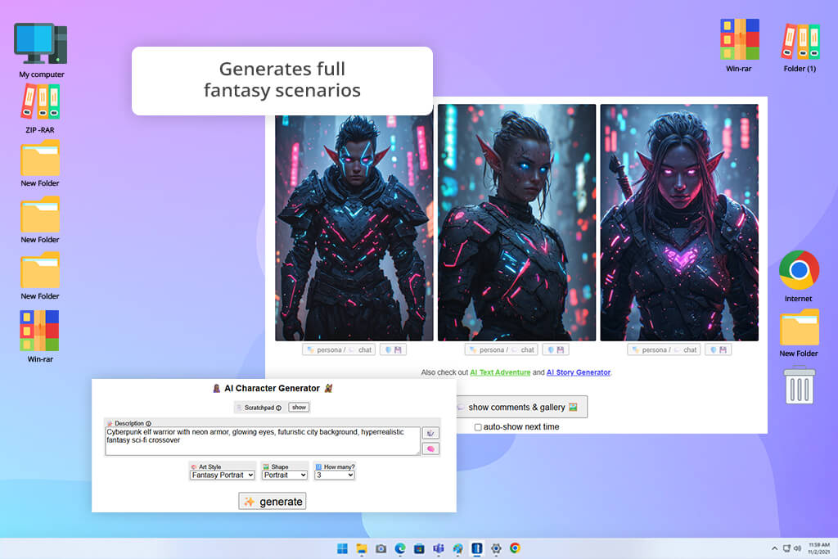838x559 pixels.
Task: Click the Scratchpad info circle icon
Action: tap(278, 408)
